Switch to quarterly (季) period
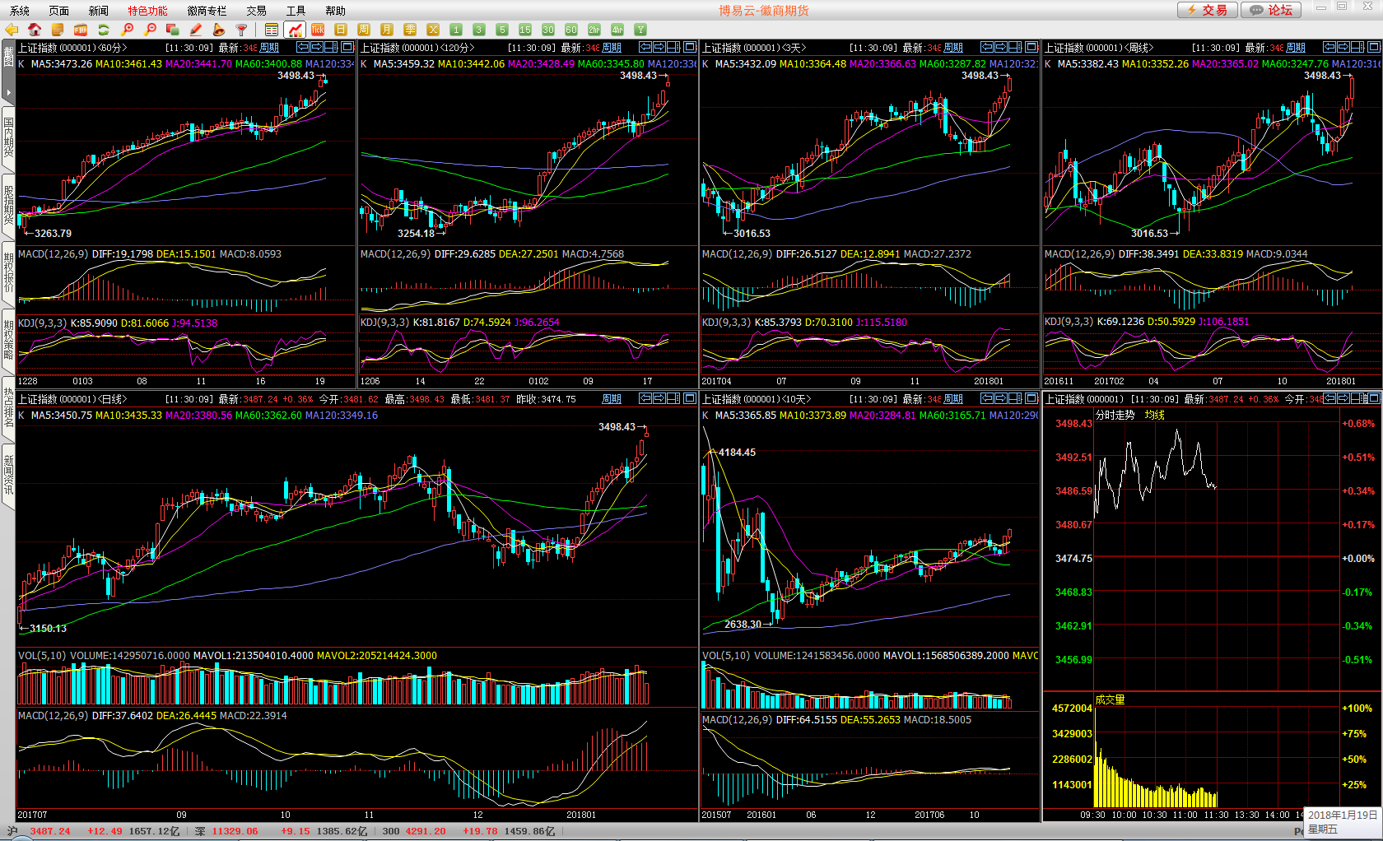Image resolution: width=1383 pixels, height=841 pixels. click(x=410, y=30)
